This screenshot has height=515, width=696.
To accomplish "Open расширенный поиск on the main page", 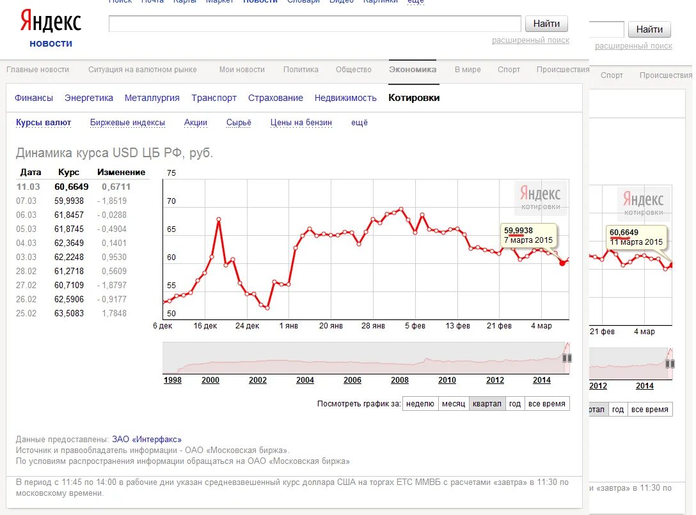I will tap(530, 40).
